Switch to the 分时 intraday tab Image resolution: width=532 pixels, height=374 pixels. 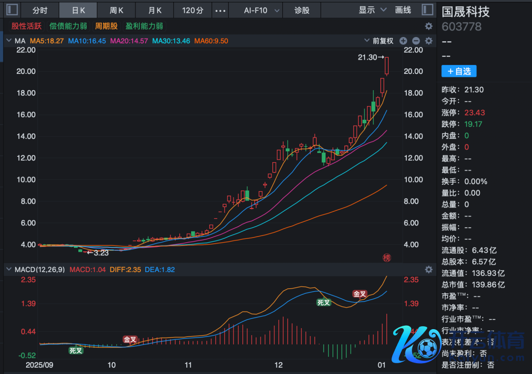pos(40,10)
